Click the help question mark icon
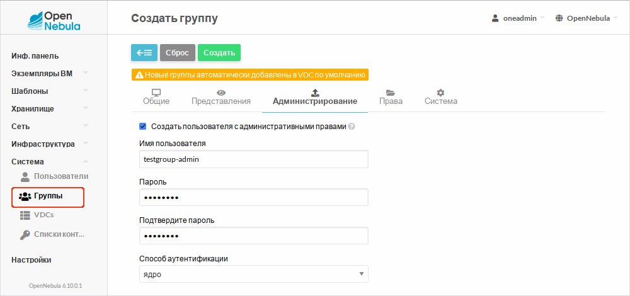This screenshot has width=630, height=296. [352, 127]
